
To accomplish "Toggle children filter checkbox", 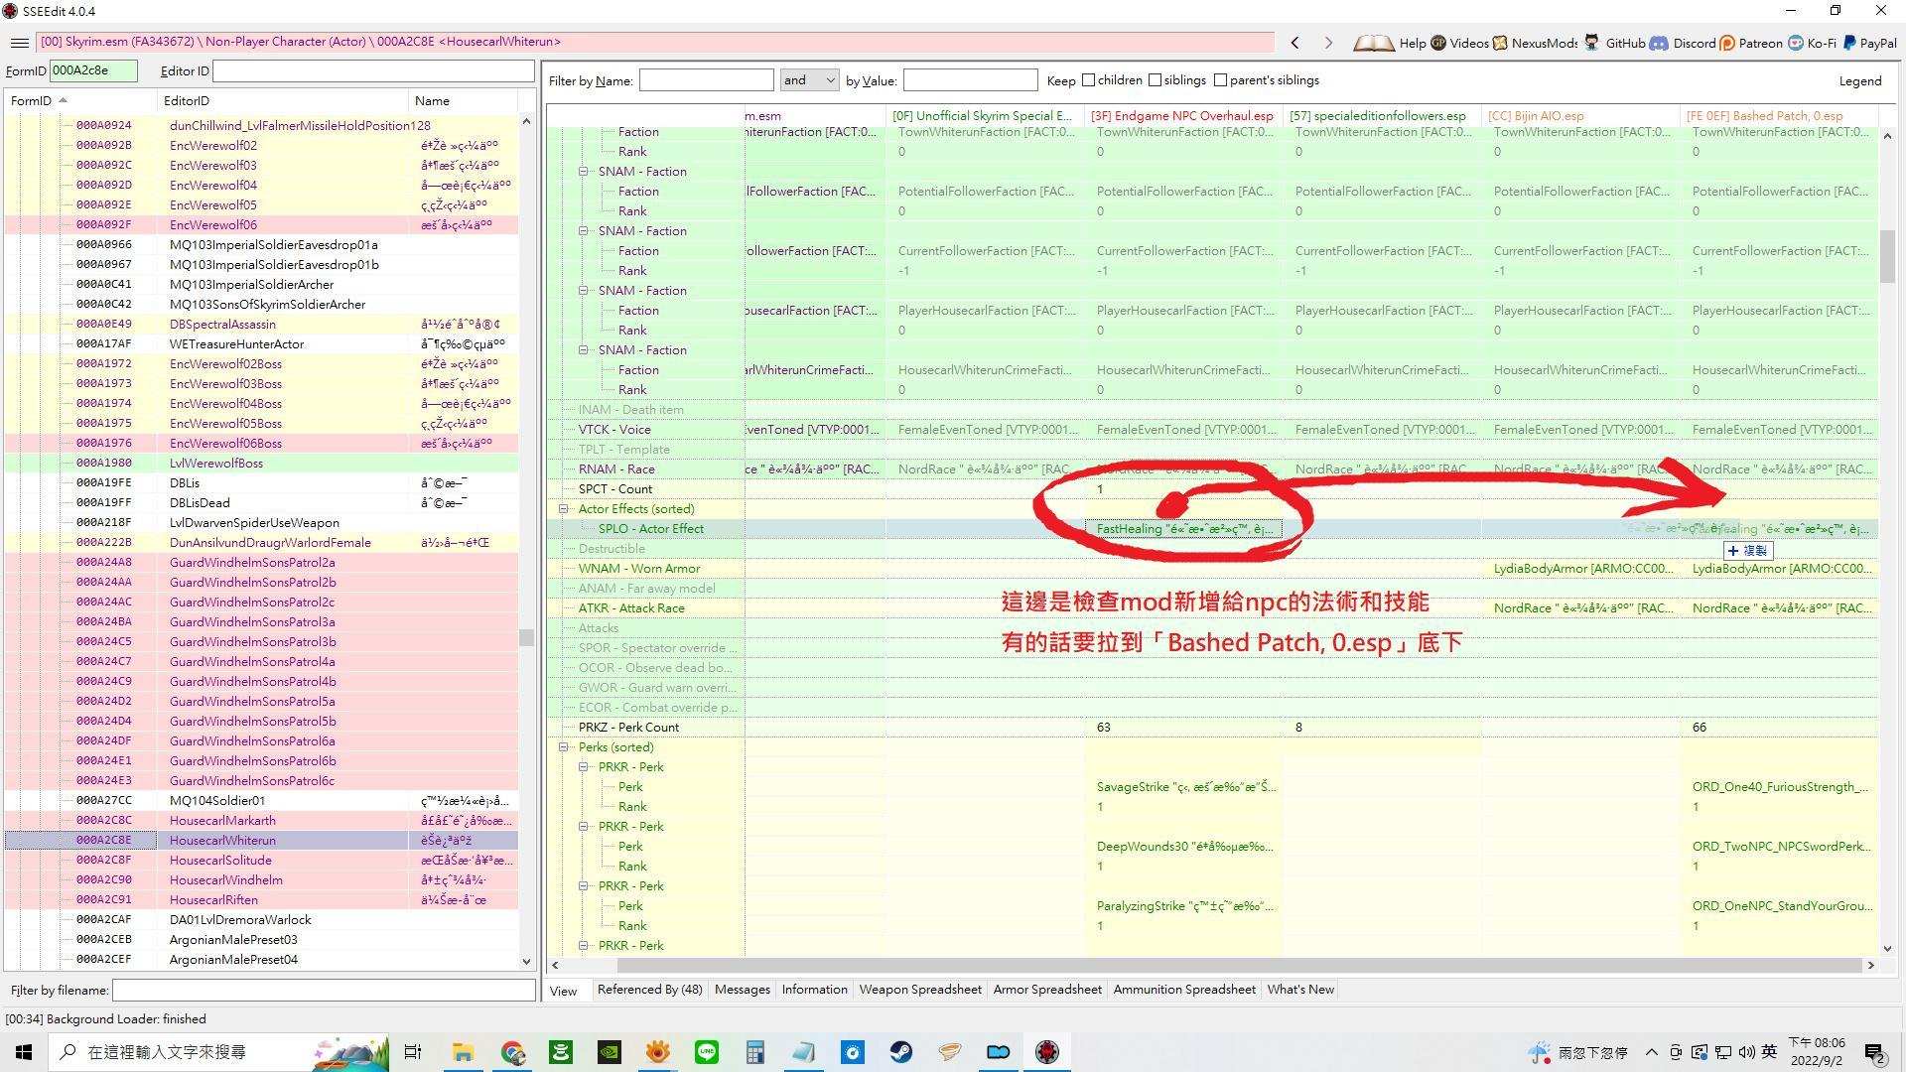I will click(x=1089, y=79).
